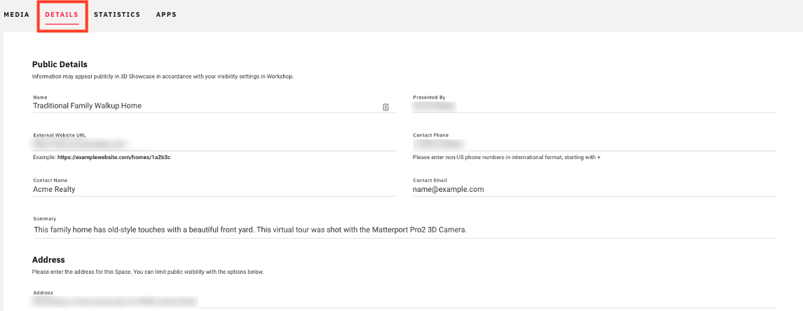
Task: Focus the blurred Presented By value
Action: tap(434, 106)
